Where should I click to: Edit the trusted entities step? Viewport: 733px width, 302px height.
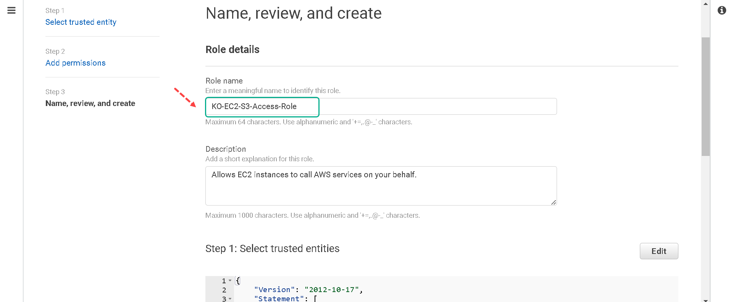coord(659,251)
